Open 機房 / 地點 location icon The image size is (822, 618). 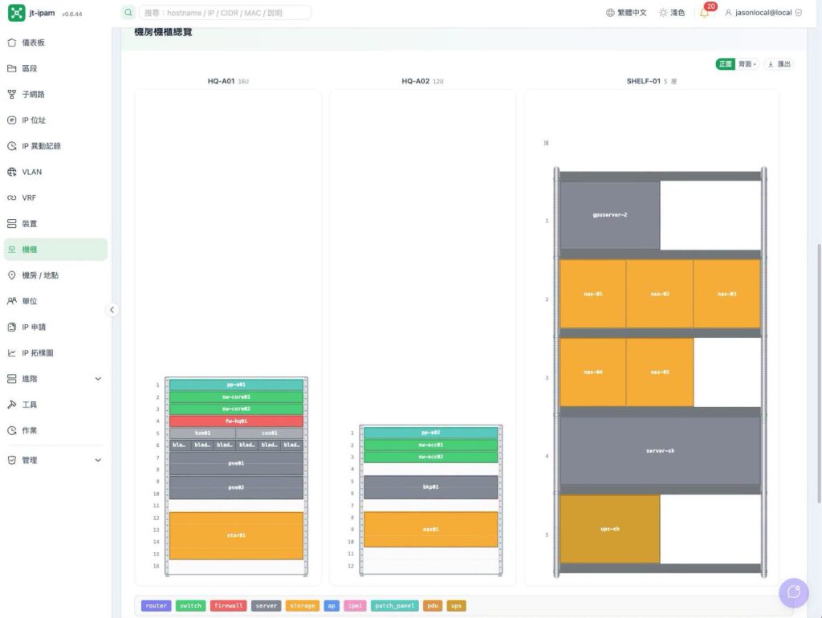tap(12, 275)
